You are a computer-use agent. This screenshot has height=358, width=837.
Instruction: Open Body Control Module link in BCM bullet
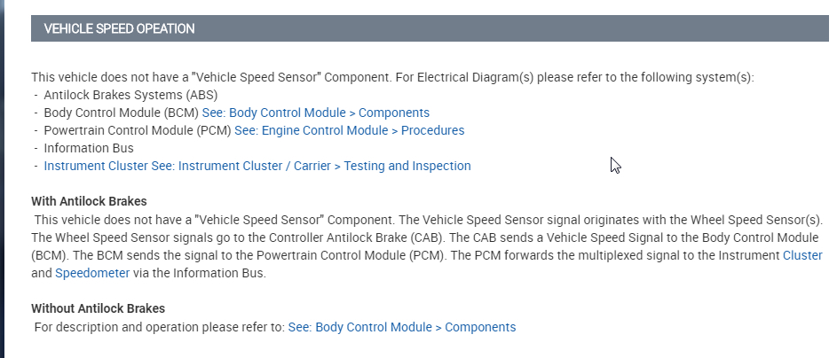click(315, 113)
